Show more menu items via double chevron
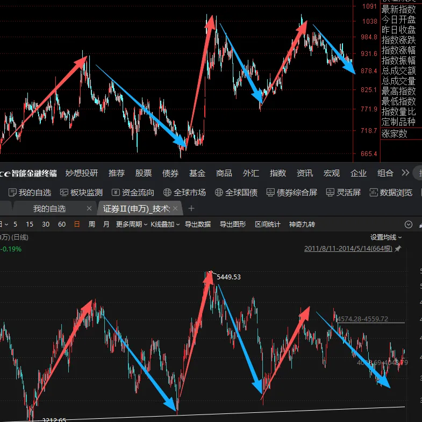Viewport: 422px width, 422px height. [405, 173]
